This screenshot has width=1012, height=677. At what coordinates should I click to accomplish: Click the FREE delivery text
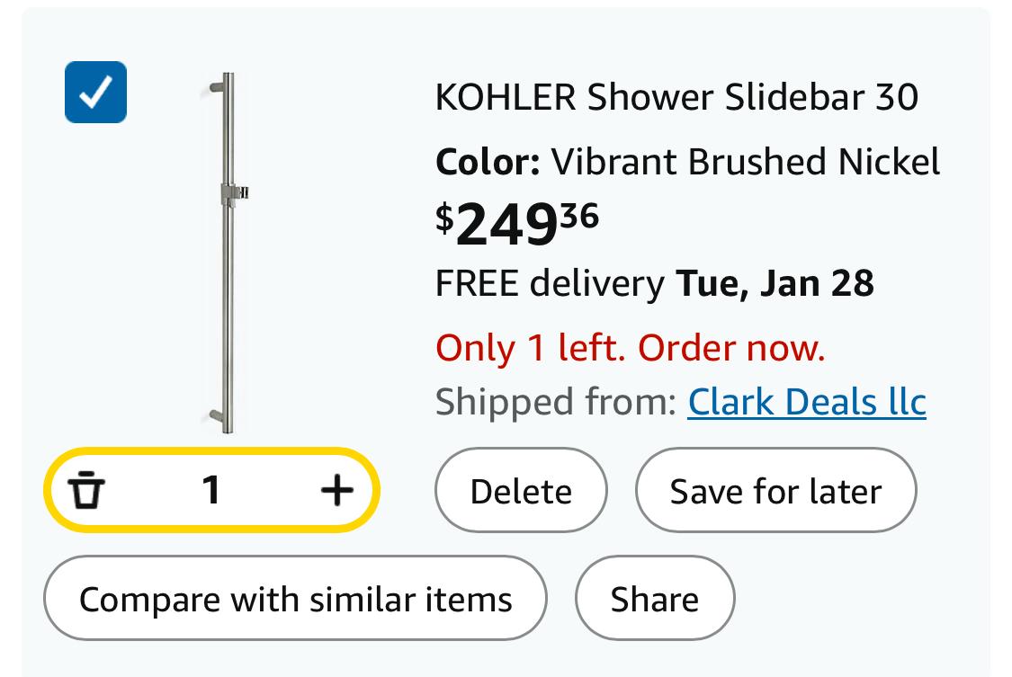coord(549,283)
